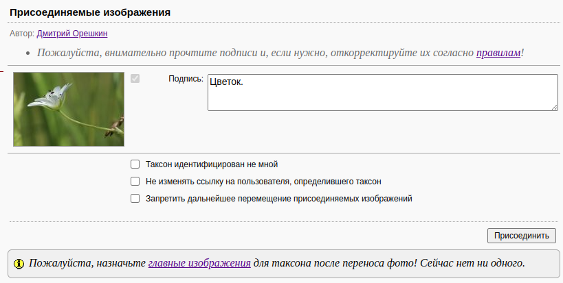
Task: Click the "Не изменять ссылку на пользователя" label text
Action: [263, 182]
